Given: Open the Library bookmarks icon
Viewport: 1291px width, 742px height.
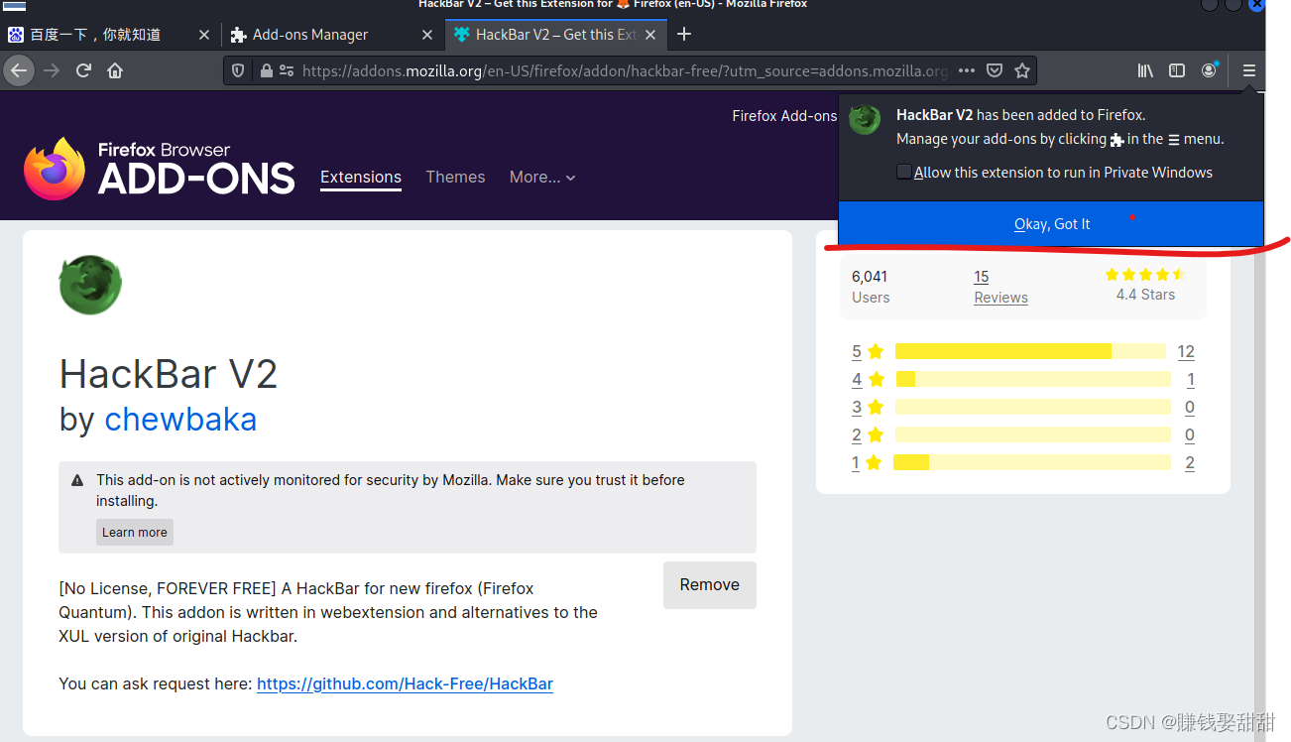Looking at the screenshot, I should tap(1145, 70).
